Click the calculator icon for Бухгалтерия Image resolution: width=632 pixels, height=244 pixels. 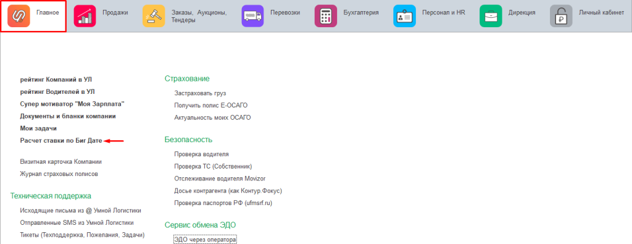(x=326, y=16)
